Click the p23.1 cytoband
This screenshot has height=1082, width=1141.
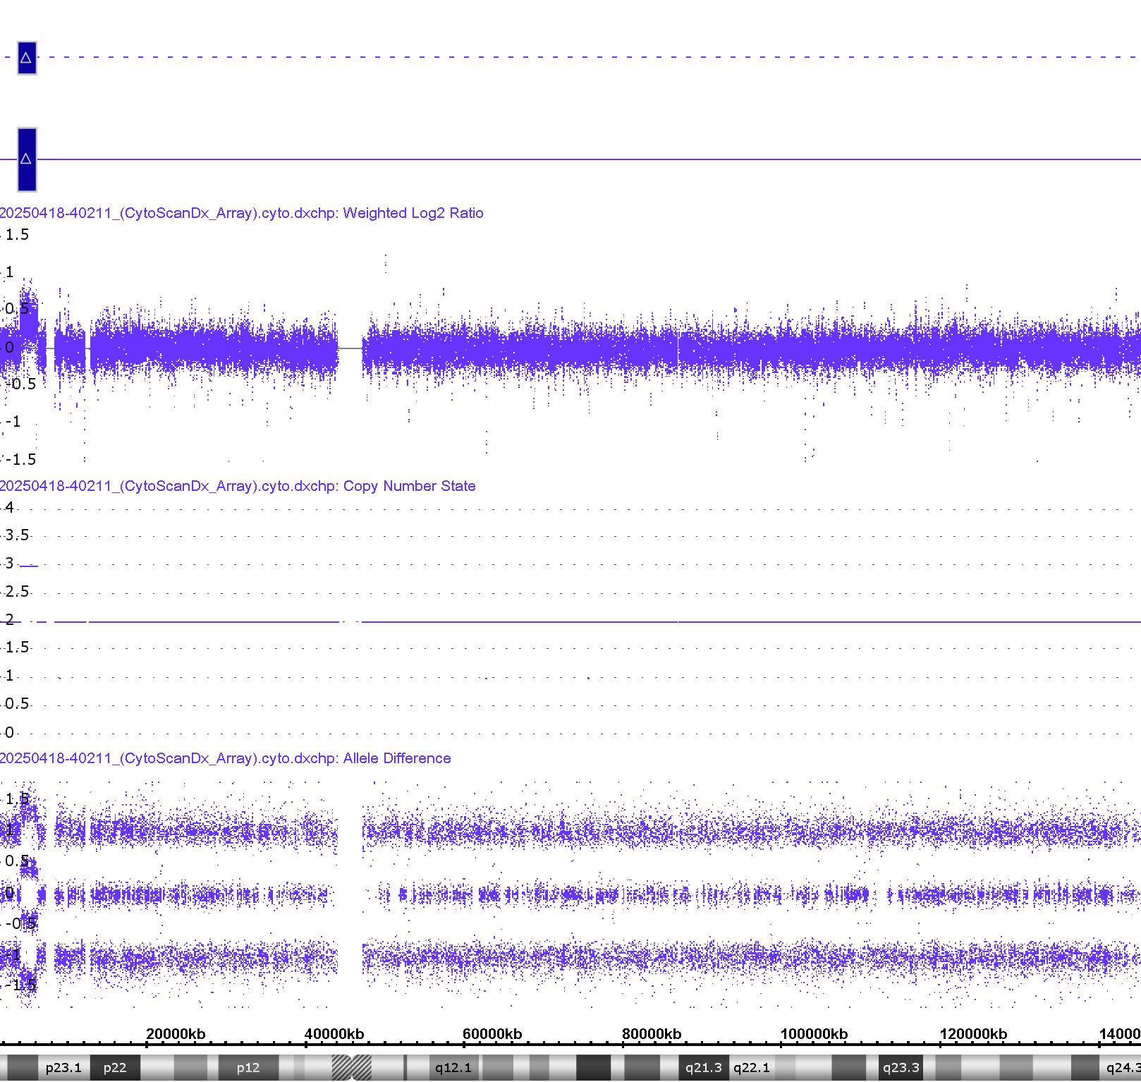tap(63, 1068)
